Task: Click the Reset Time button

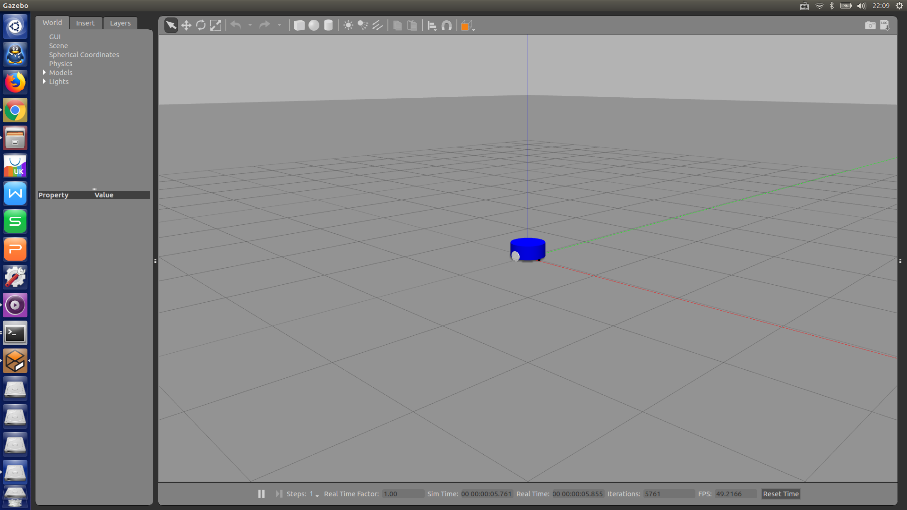Action: pyautogui.click(x=780, y=494)
